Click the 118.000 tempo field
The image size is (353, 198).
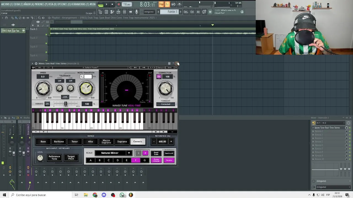tap(127, 4)
